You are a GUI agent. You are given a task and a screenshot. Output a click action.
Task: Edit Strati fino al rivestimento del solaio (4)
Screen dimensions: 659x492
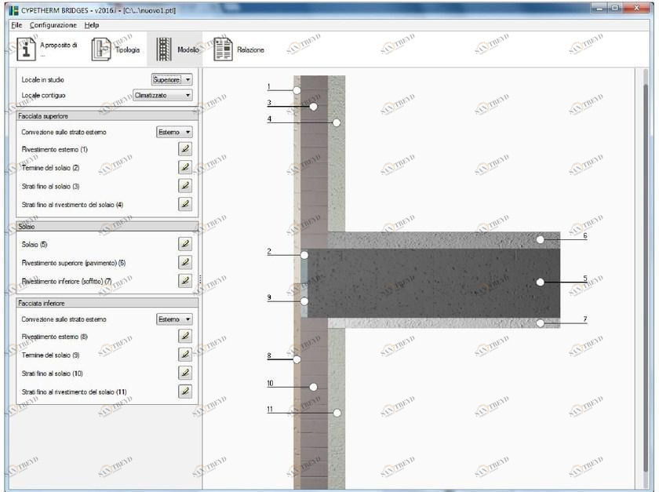tap(184, 204)
